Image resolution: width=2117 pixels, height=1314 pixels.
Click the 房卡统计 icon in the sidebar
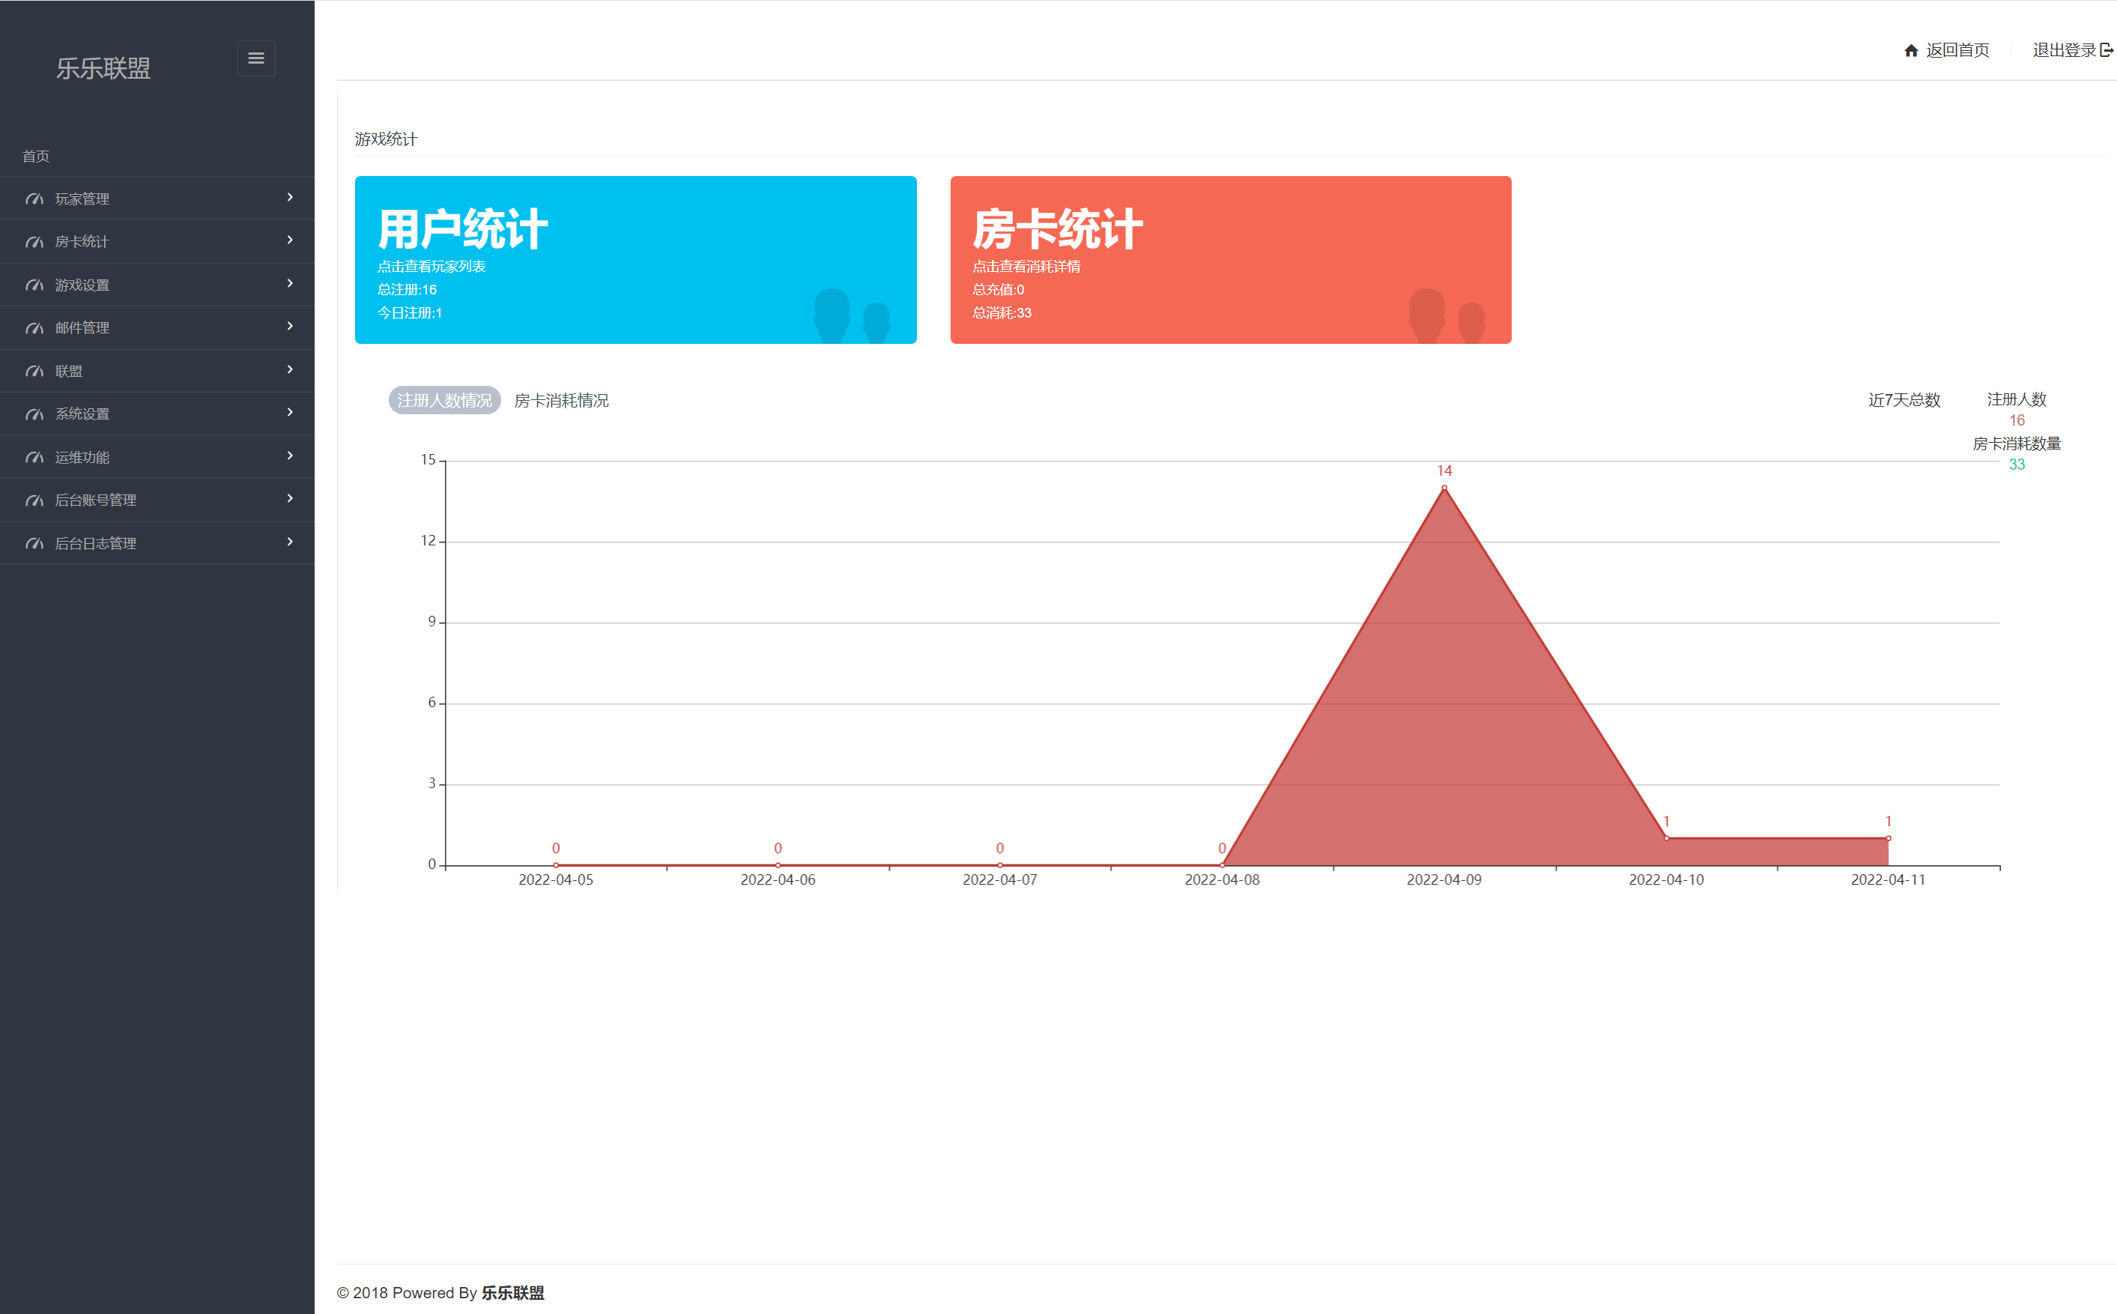pos(34,240)
